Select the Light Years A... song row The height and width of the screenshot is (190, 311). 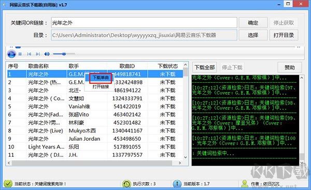click(x=95, y=147)
